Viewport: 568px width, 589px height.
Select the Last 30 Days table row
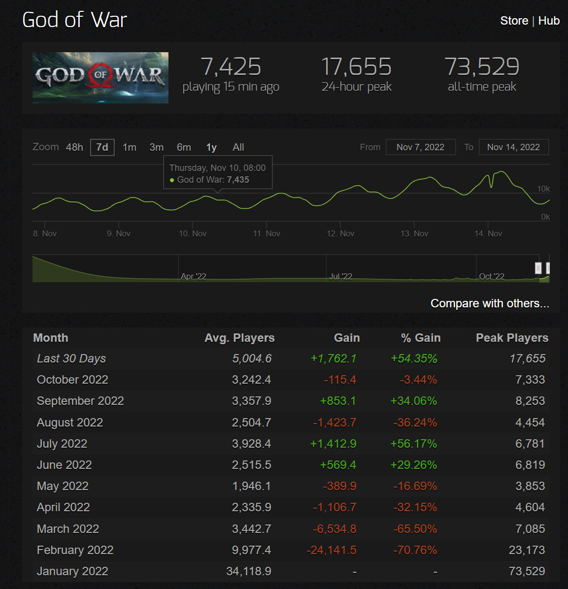[x=197, y=359]
